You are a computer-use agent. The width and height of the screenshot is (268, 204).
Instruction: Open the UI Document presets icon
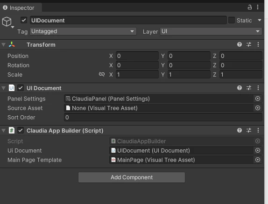point(249,88)
